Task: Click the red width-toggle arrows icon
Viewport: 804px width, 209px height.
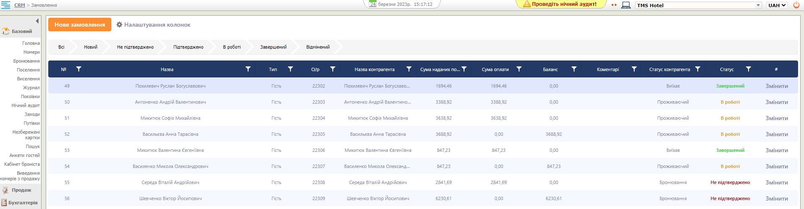Action: point(614,5)
